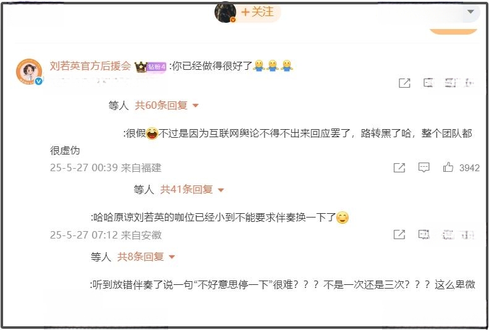
Task: Repost the 很假 comment from 福建
Action: click(399, 167)
